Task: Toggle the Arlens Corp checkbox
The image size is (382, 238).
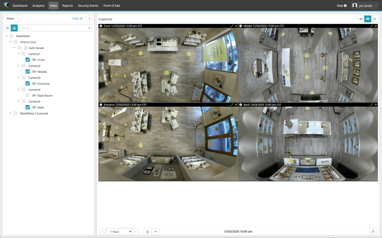Action: (x=15, y=42)
